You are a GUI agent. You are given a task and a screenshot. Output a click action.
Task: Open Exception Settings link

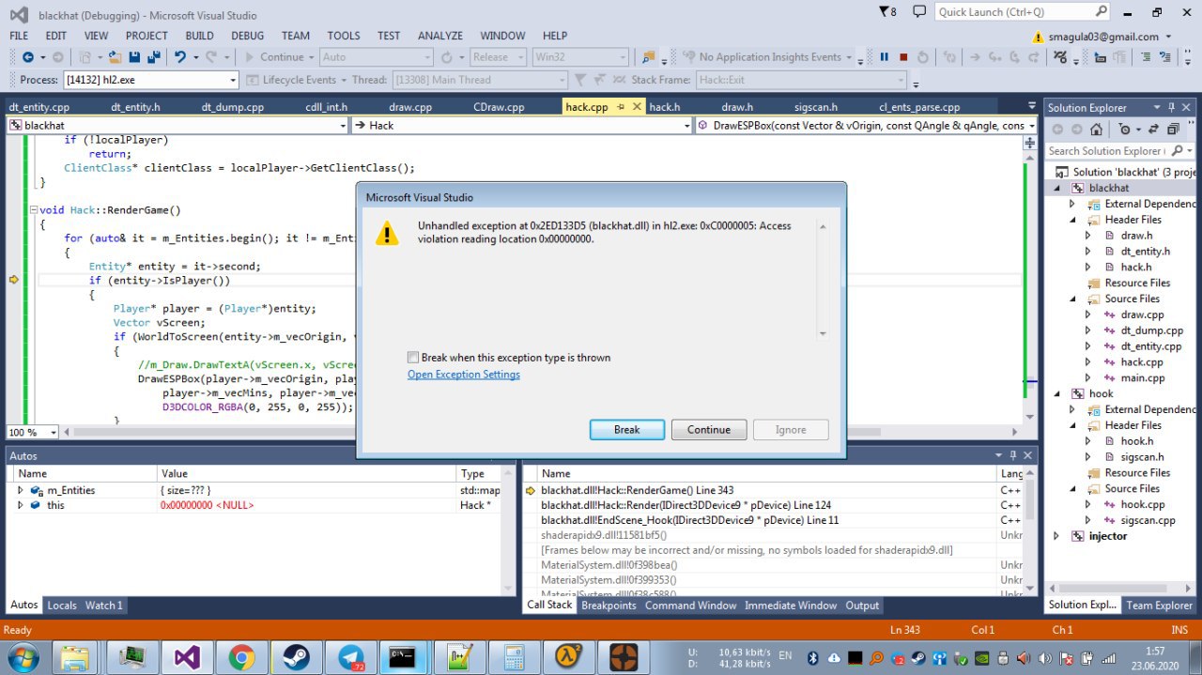464,375
